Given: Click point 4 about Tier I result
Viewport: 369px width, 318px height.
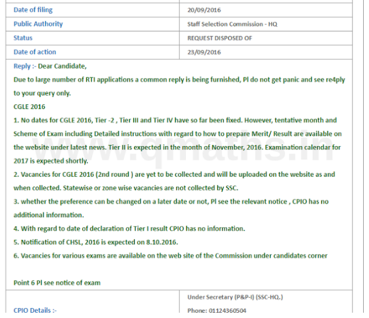Looking at the screenshot, I should [129, 229].
